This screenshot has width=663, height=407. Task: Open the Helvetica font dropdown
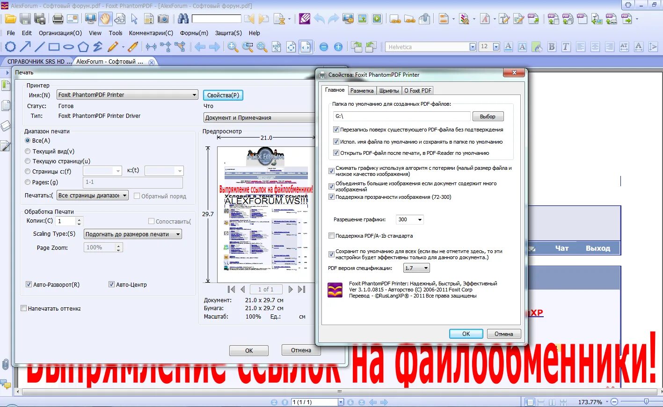click(473, 47)
